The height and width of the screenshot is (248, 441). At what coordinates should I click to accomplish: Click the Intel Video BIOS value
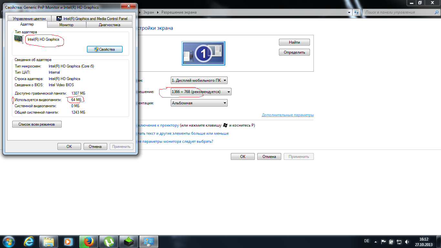(x=61, y=85)
